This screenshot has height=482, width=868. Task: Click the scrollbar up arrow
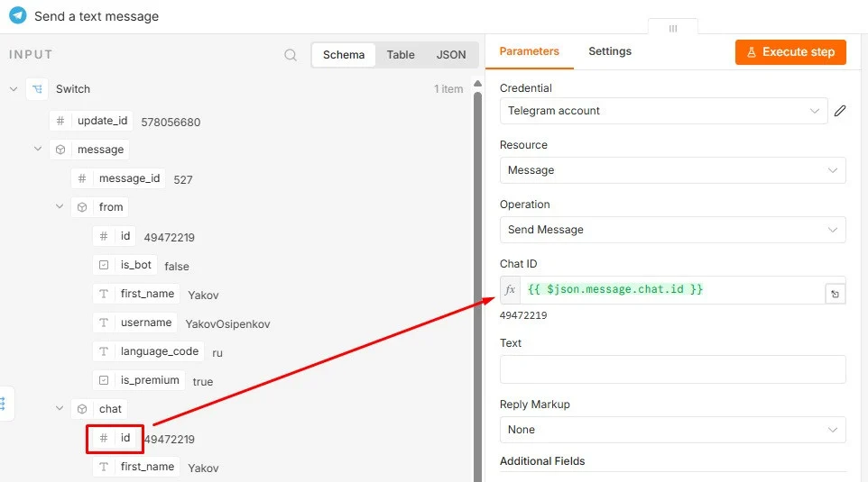[477, 84]
